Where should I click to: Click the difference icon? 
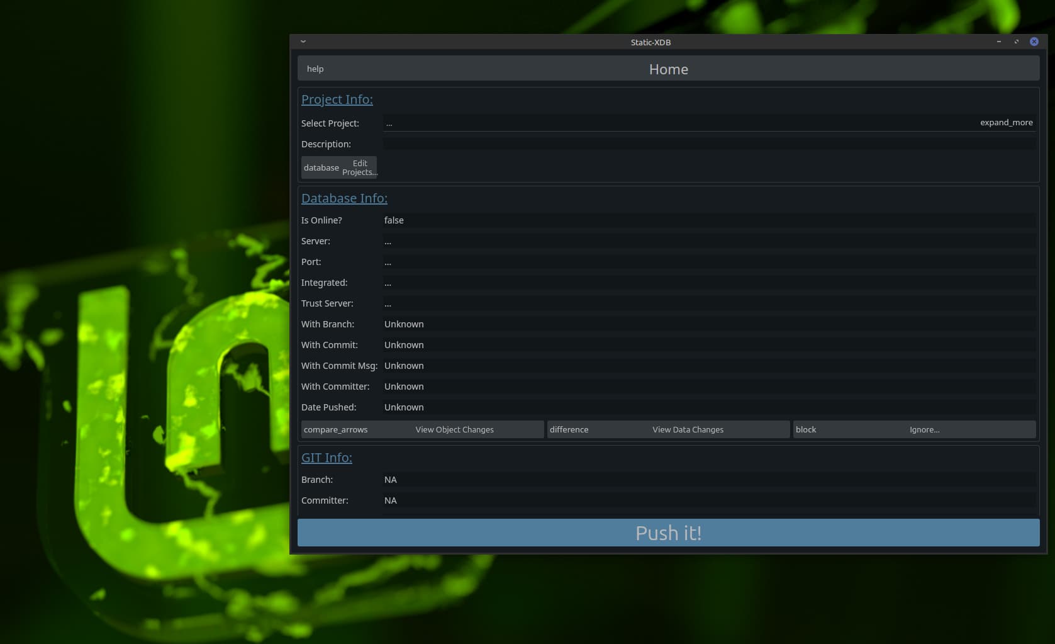[569, 430]
